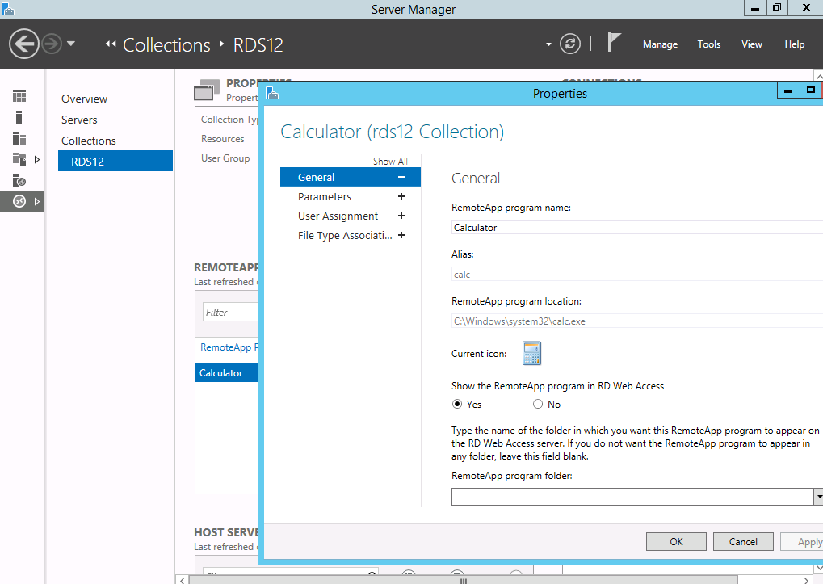The image size is (823, 584).
Task: Click the Collection Type property label
Action: pos(229,119)
